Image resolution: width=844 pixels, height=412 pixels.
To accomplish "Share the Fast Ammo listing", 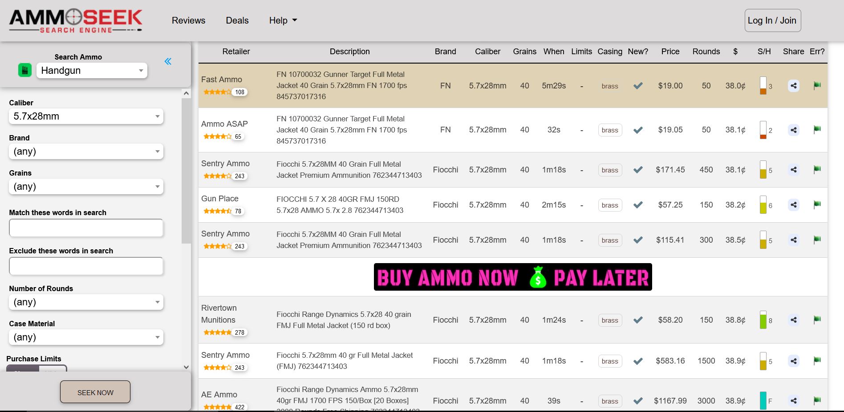I will pos(793,86).
